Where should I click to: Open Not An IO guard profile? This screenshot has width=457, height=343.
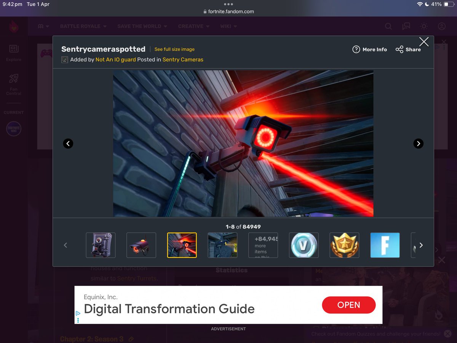(115, 59)
